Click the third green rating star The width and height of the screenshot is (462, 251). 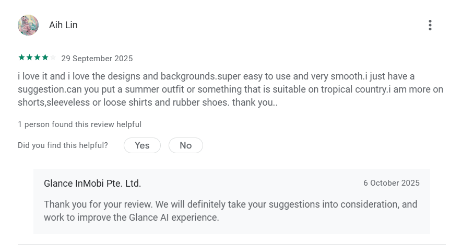tap(37, 58)
